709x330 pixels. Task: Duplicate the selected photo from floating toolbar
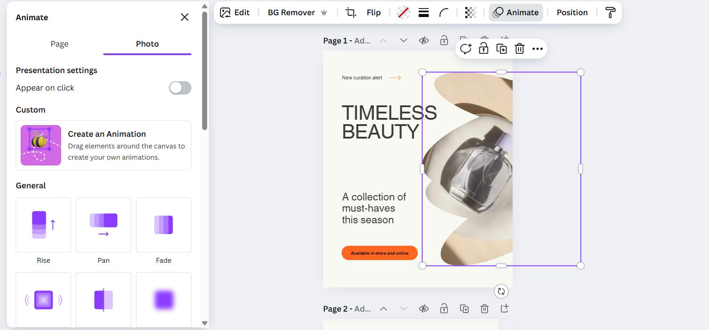click(x=501, y=49)
